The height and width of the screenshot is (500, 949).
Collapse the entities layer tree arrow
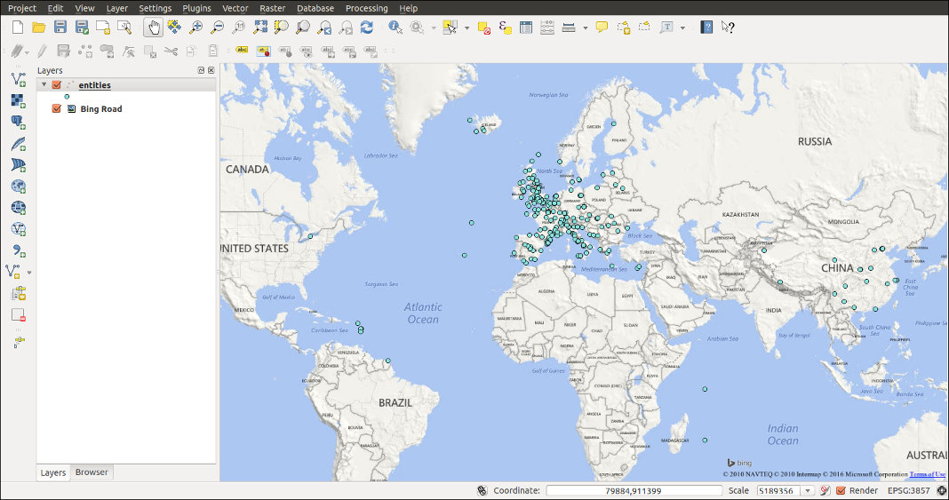click(44, 85)
